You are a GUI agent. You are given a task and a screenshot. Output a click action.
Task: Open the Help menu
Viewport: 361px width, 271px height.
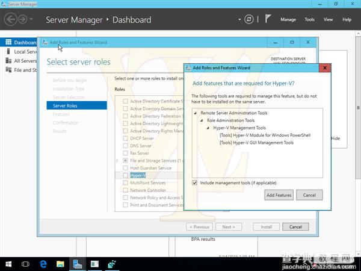tap(347, 20)
